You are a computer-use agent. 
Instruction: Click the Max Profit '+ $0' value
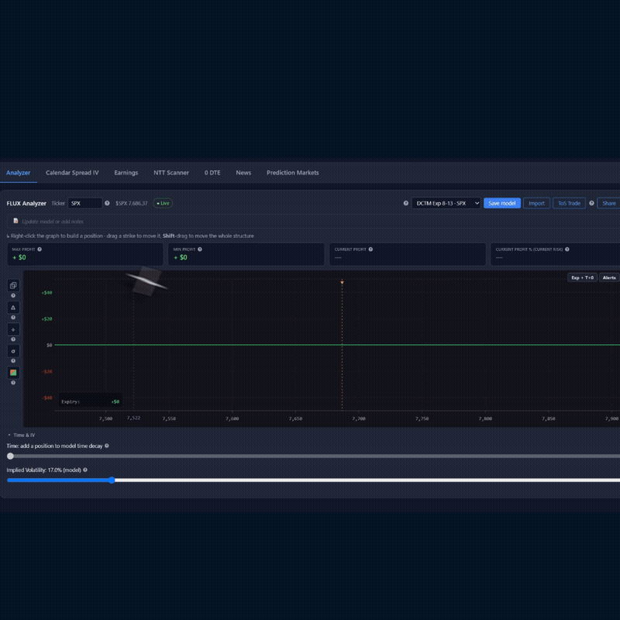pyautogui.click(x=19, y=257)
